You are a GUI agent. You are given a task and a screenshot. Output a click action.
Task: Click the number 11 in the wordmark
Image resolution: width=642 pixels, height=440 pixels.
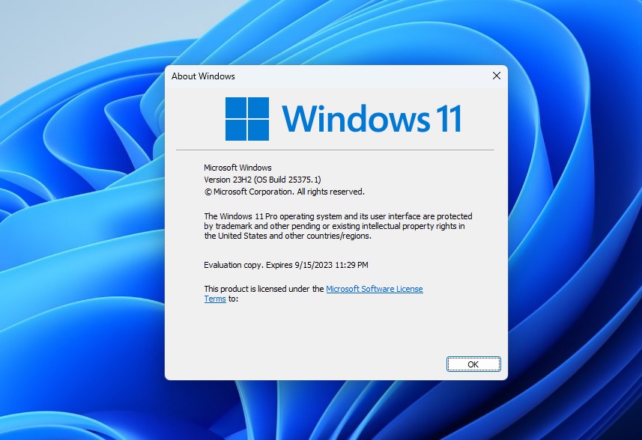click(x=447, y=118)
